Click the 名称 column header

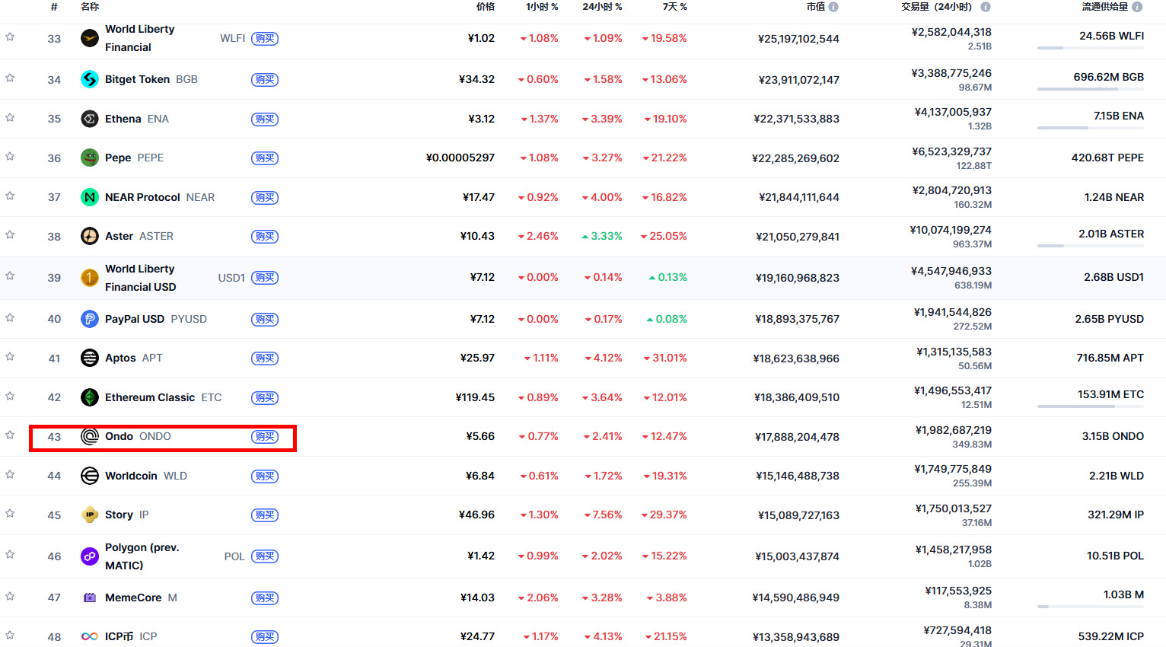point(90,7)
